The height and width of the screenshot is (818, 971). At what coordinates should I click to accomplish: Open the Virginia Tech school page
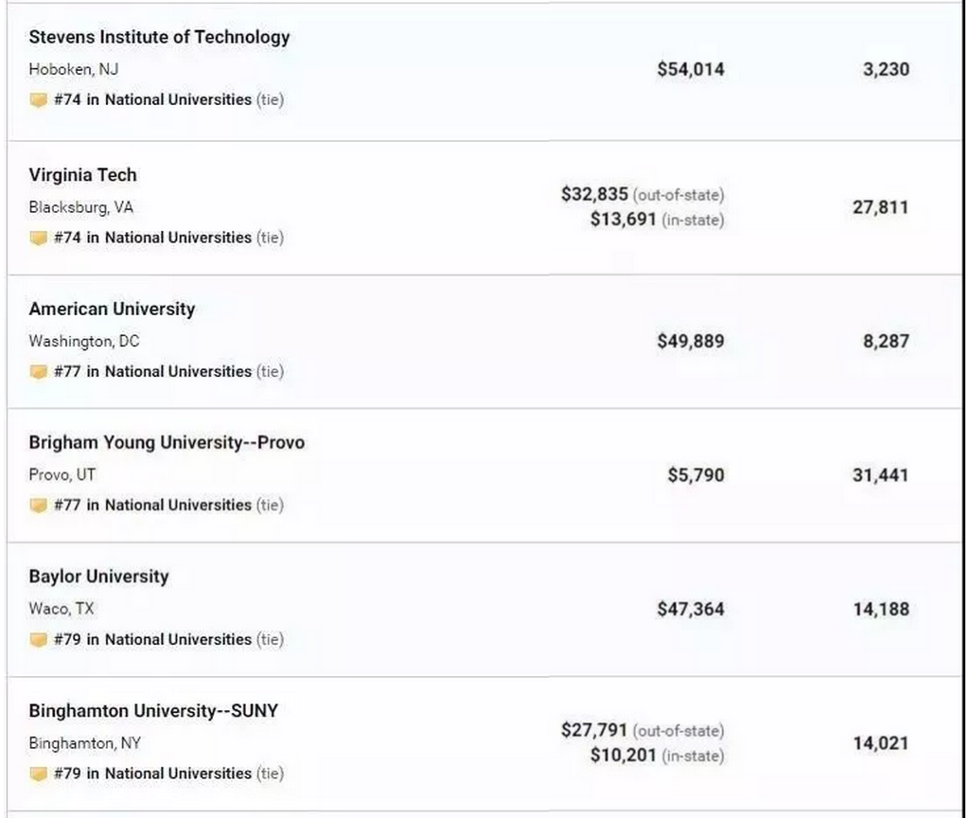pyautogui.click(x=82, y=175)
